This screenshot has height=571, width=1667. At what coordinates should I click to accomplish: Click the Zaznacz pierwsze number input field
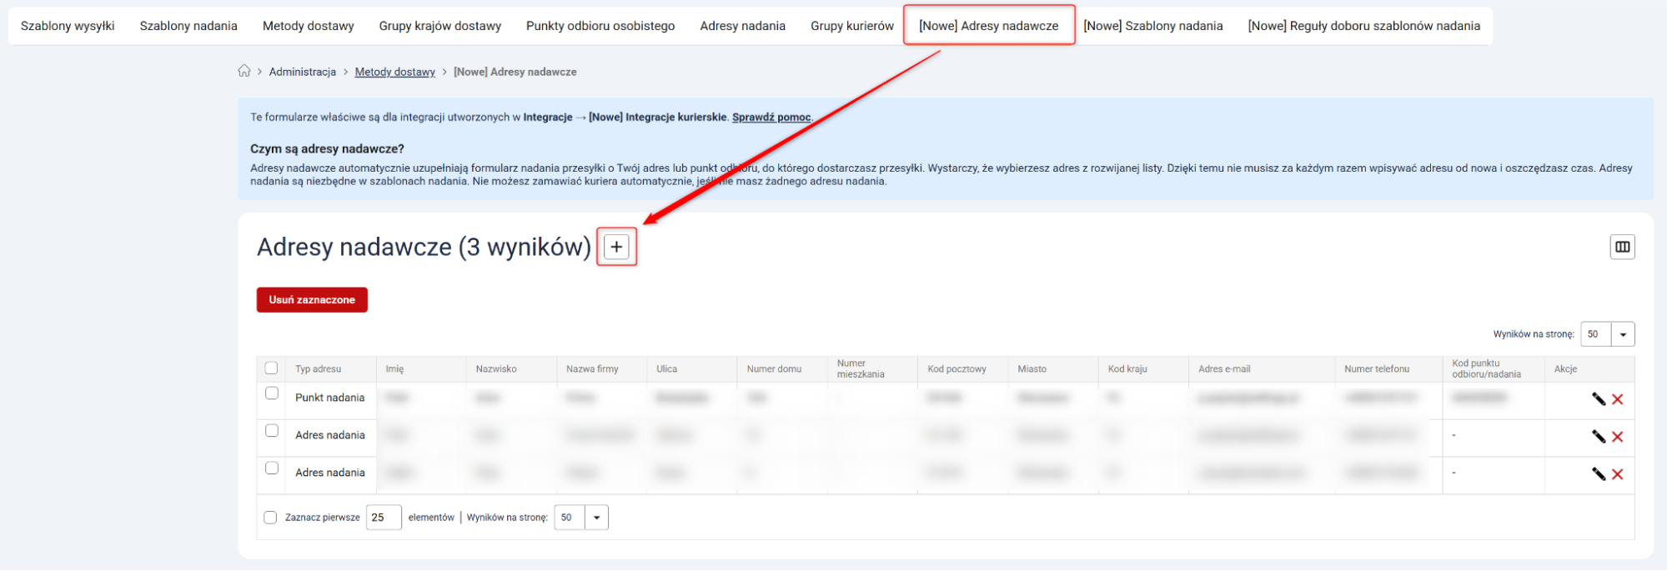[x=383, y=518]
